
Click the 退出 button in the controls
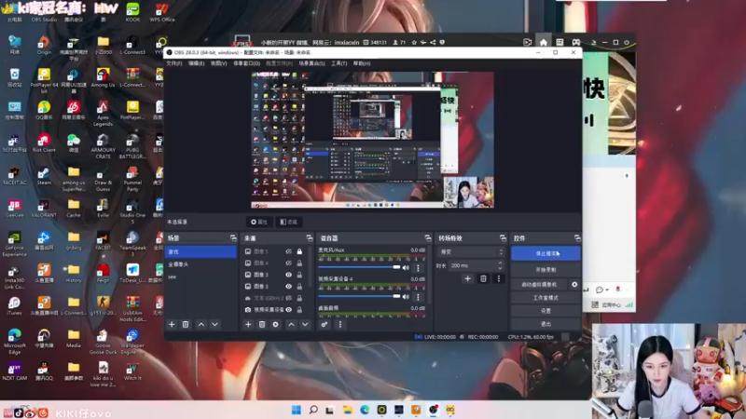546,324
